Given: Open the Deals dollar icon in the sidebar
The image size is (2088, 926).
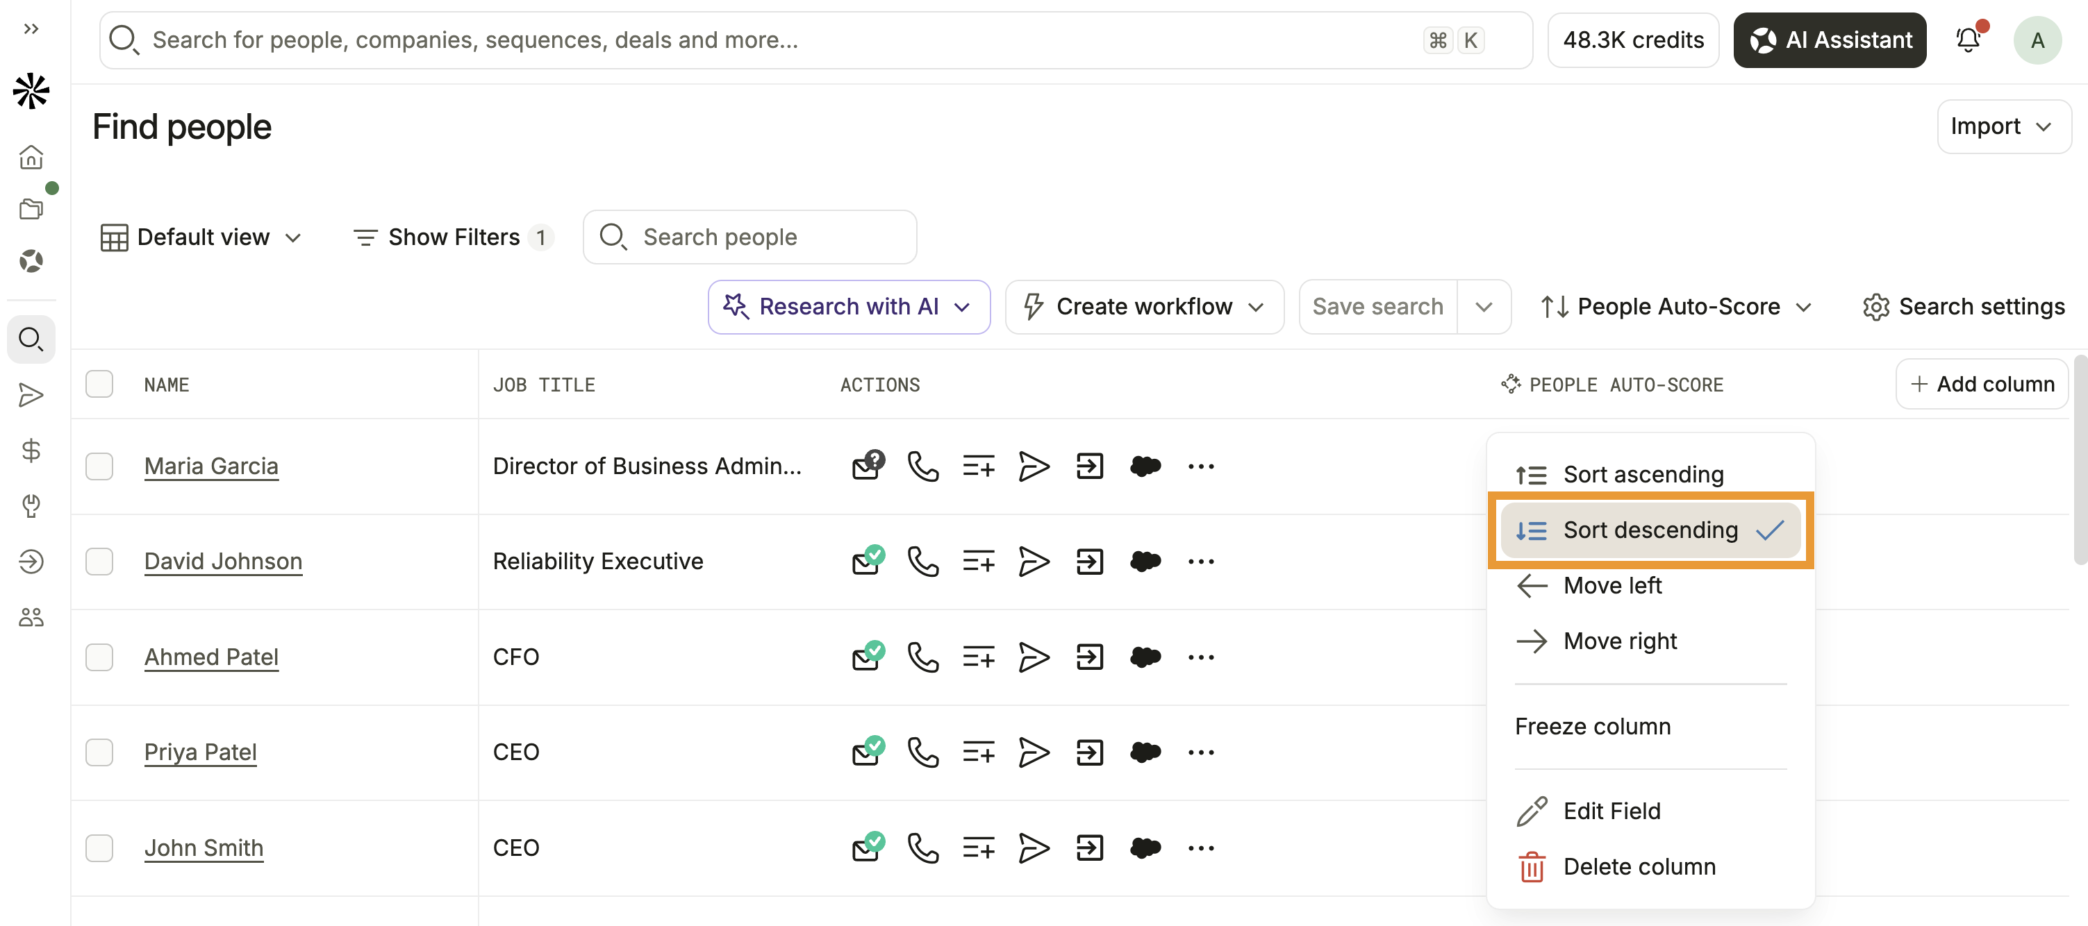Looking at the screenshot, I should coord(31,451).
